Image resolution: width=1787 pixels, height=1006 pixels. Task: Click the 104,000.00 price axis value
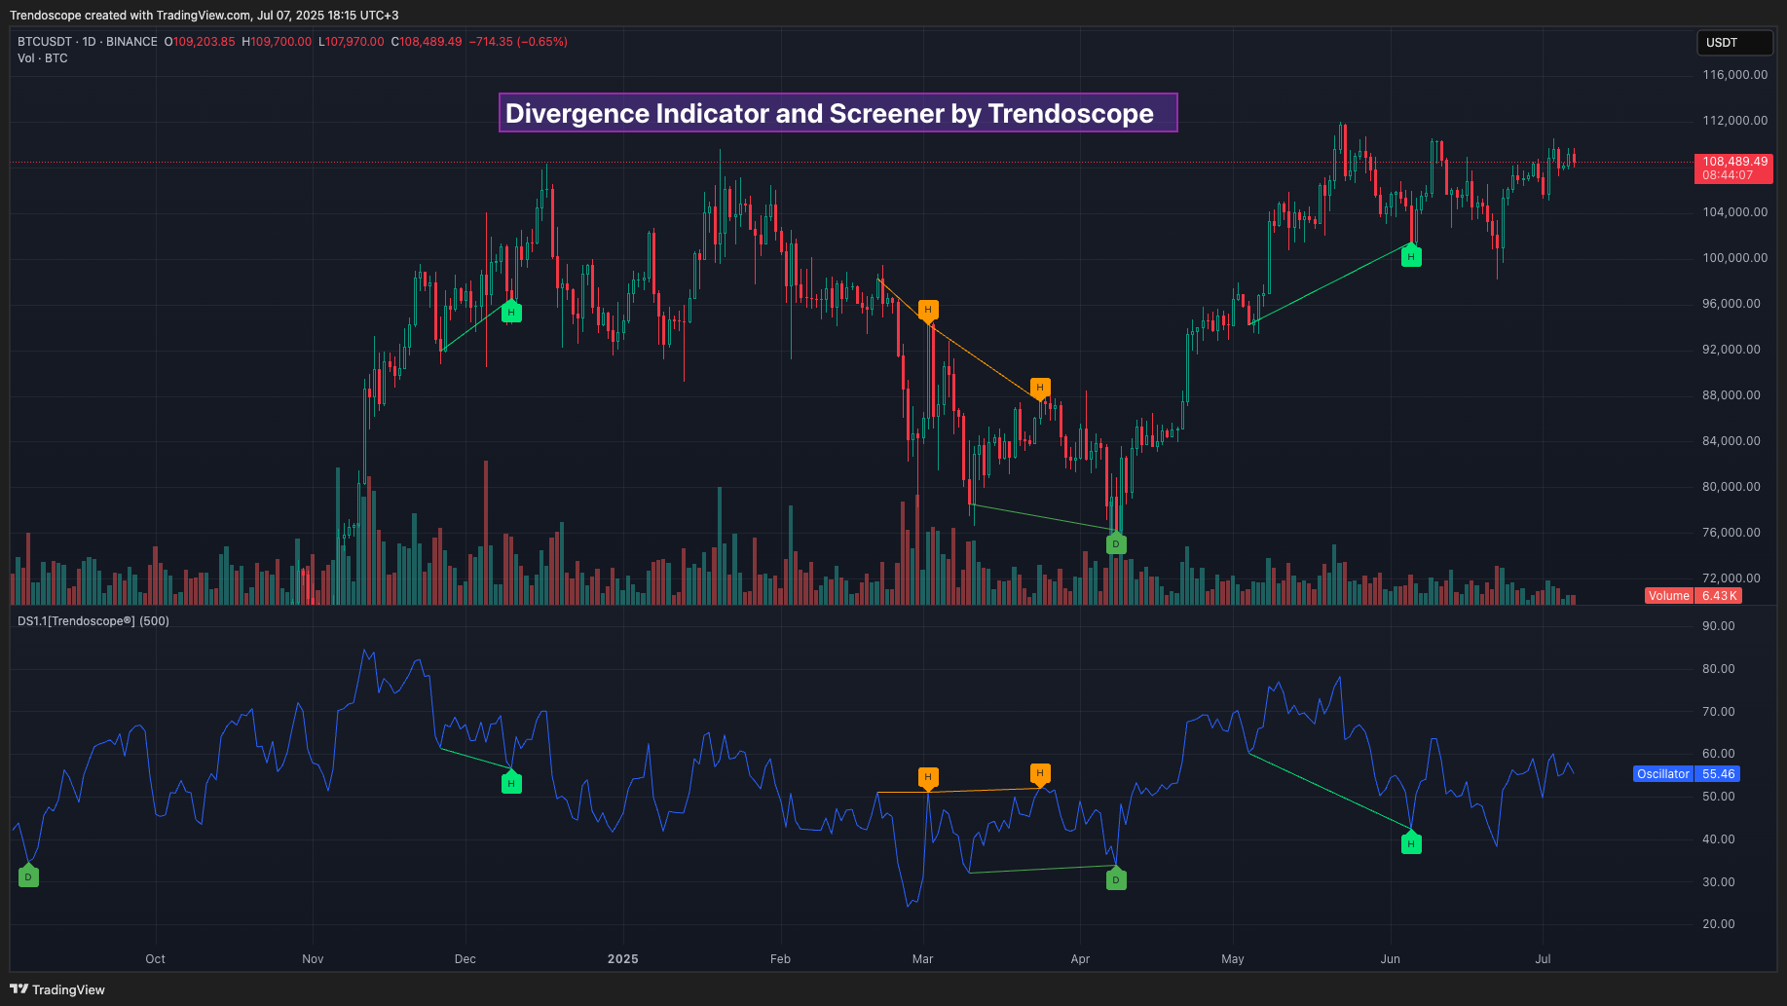coord(1734,212)
